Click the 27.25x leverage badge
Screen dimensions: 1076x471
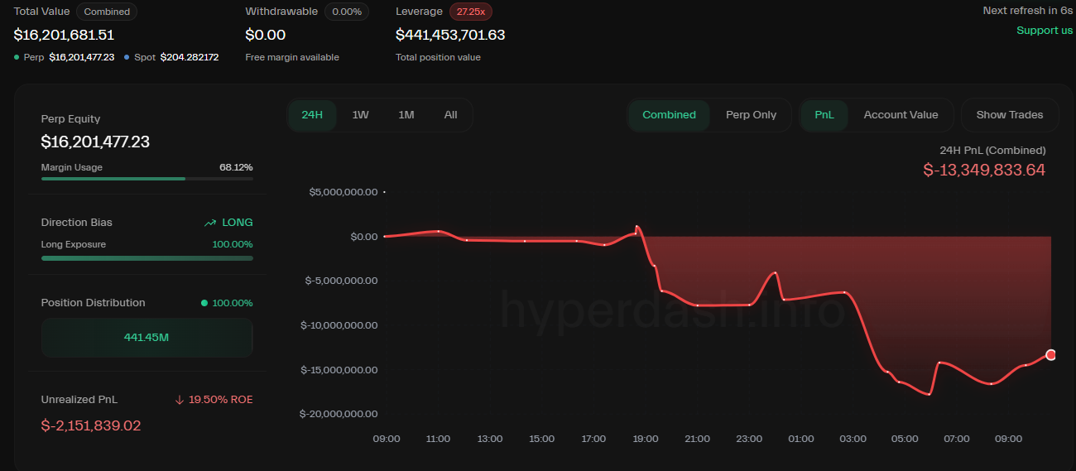(471, 12)
